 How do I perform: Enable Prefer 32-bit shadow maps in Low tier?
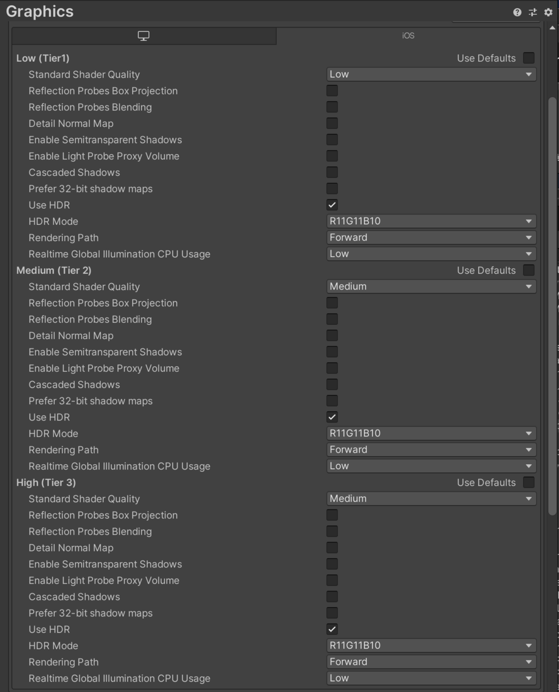click(332, 188)
